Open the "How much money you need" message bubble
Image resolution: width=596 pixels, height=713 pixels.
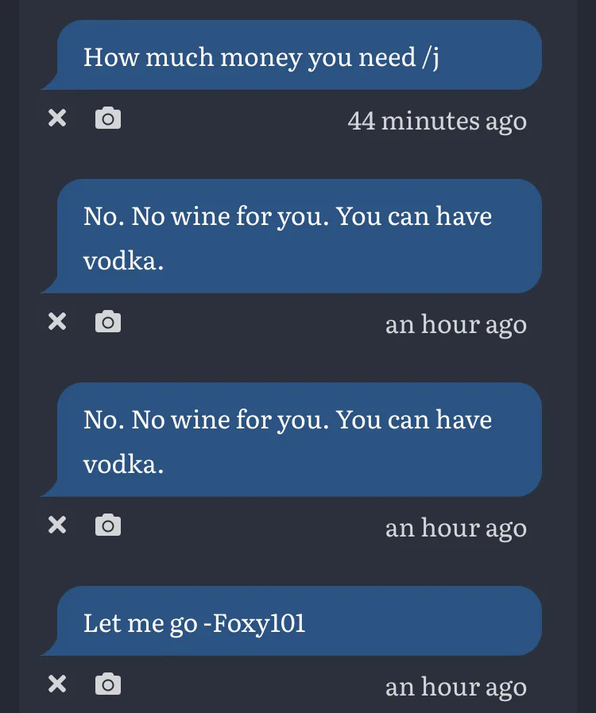pyautogui.click(x=298, y=56)
